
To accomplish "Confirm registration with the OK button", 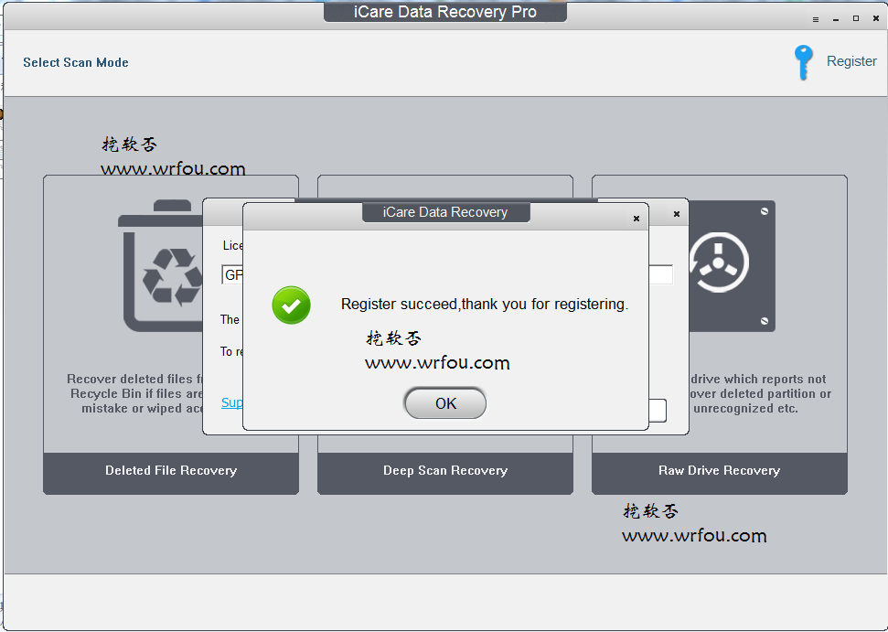I will [x=445, y=403].
